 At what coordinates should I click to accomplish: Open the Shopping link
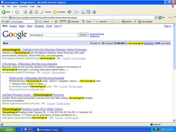click(x=39, y=26)
